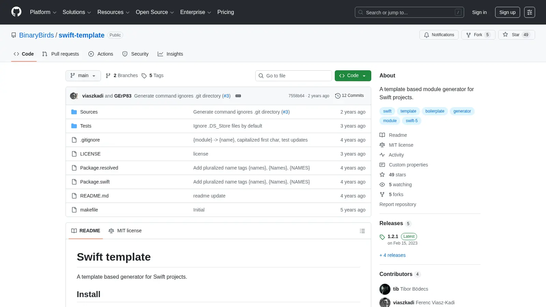Click Report repository link
Image resolution: width=546 pixels, height=307 pixels.
398,205
